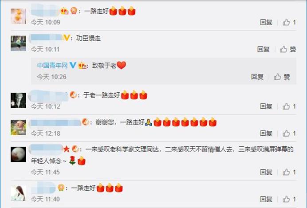Tap thumbs-up on the 于老一路走好 comment
This screenshot has width=307, height=208.
286,106
